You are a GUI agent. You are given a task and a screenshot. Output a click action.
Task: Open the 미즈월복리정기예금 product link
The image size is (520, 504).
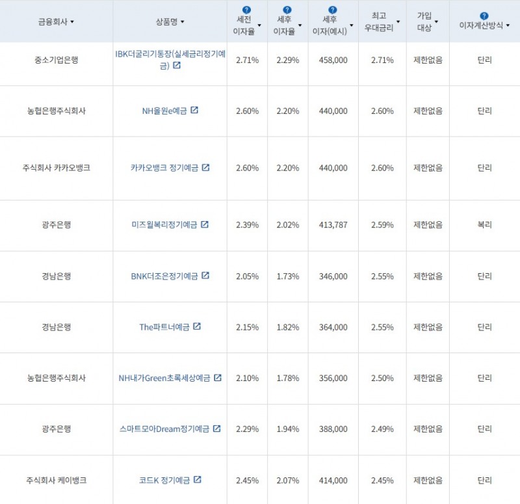pos(166,224)
